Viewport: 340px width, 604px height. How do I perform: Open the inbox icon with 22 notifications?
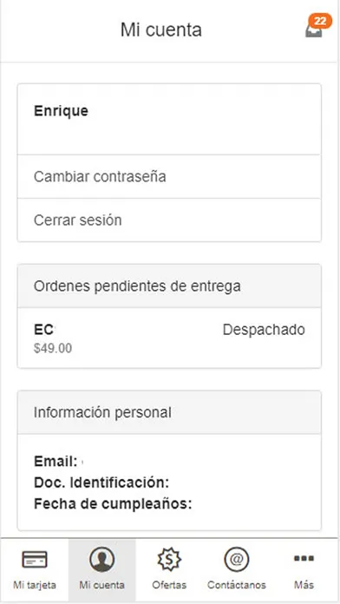tap(313, 30)
